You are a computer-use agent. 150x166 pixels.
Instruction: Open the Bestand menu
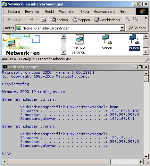14,12
